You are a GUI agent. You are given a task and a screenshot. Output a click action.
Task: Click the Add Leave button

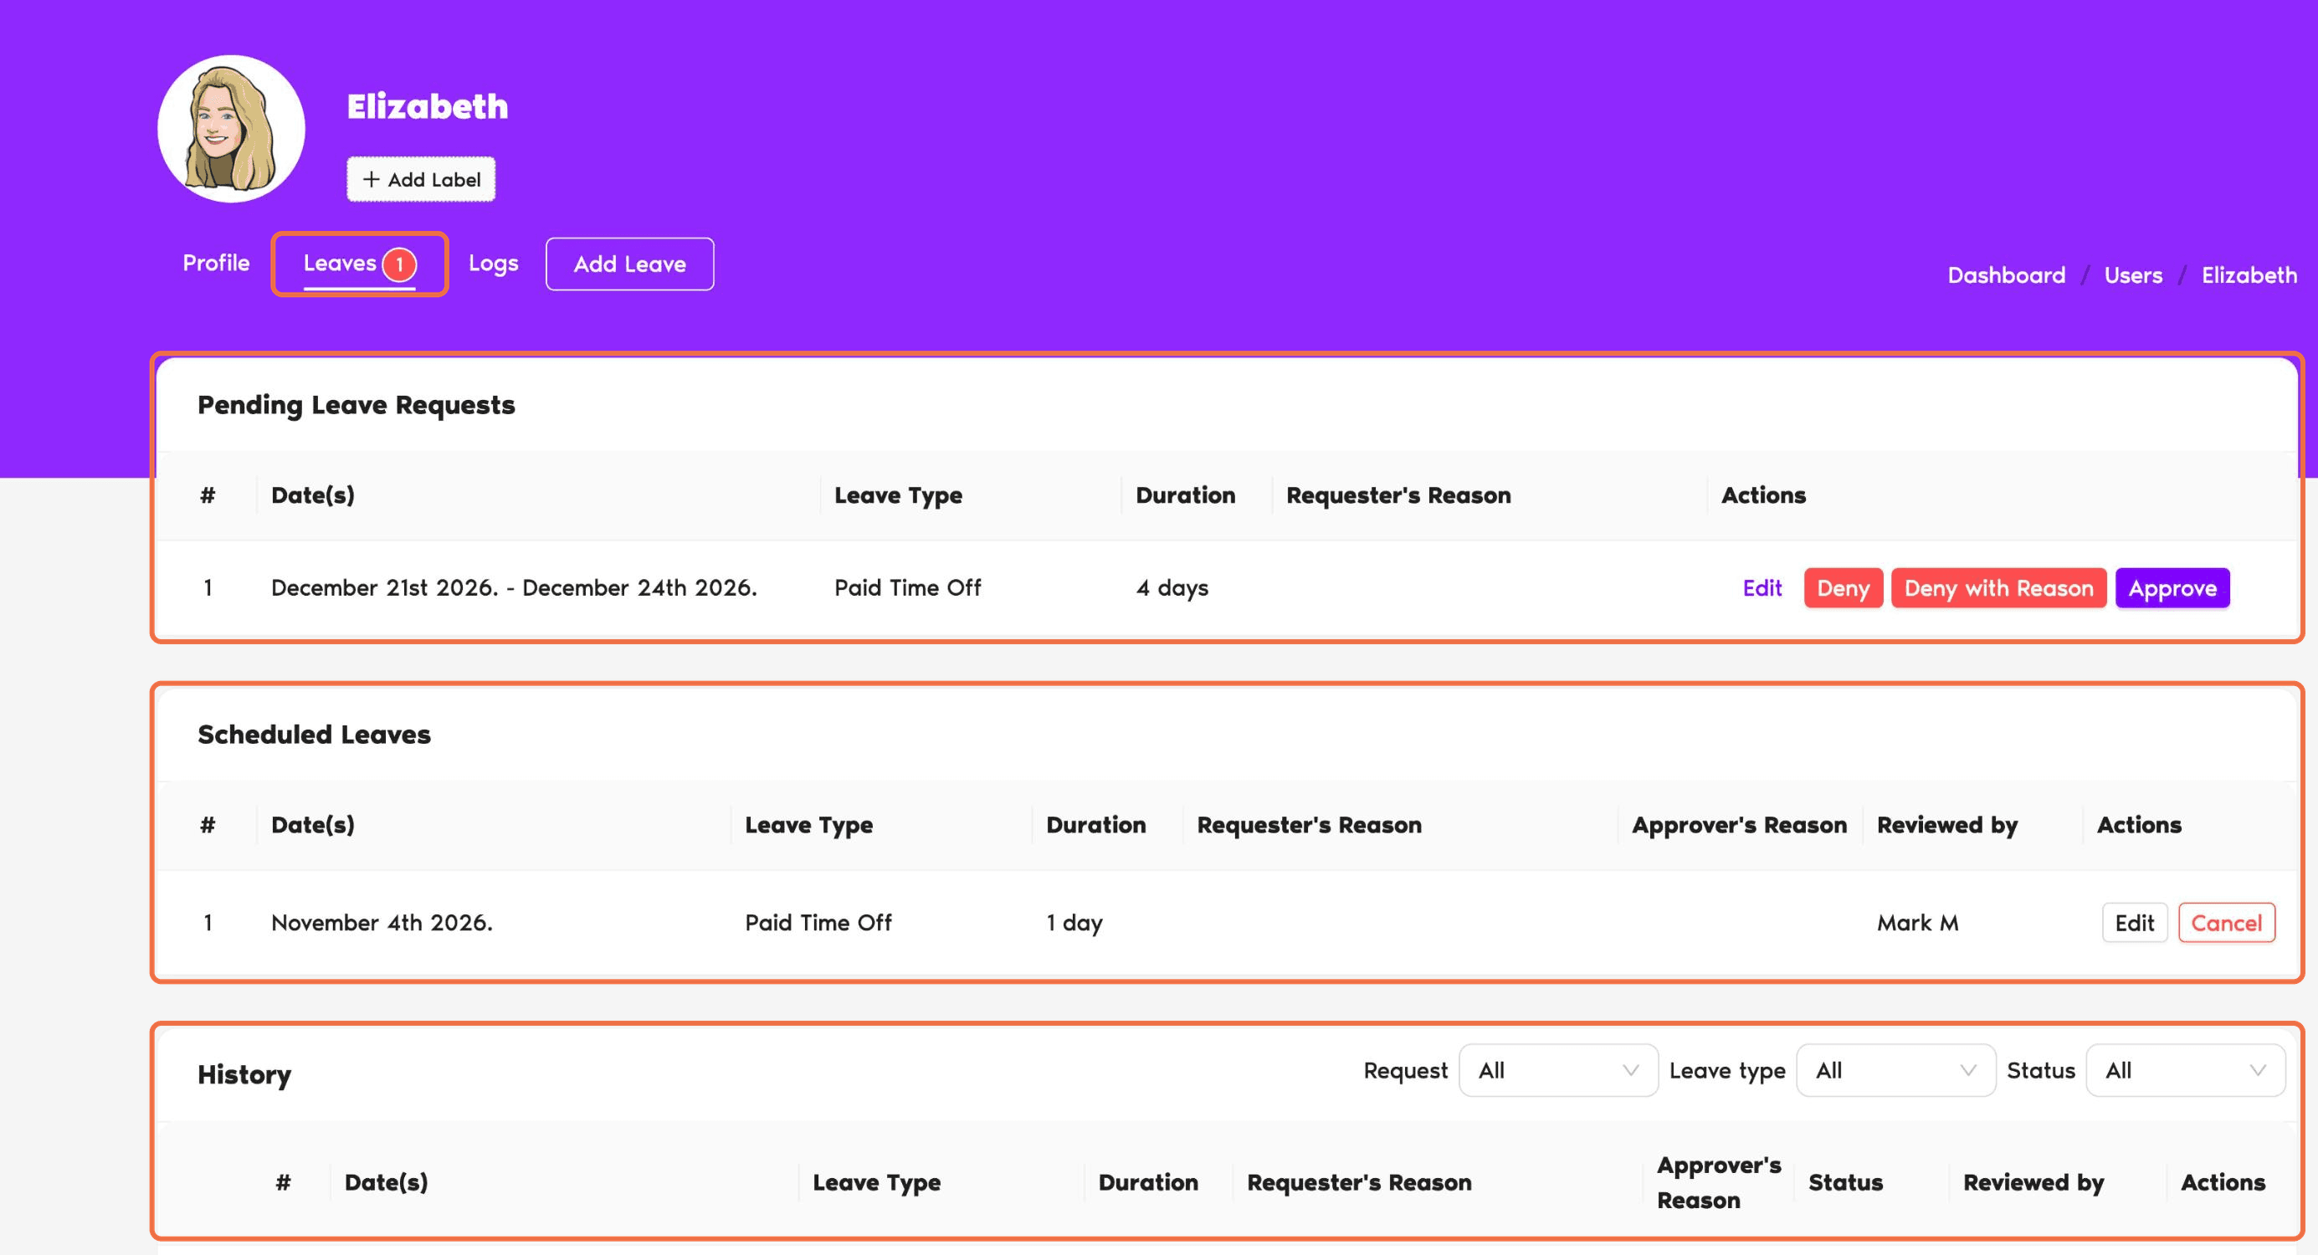630,264
